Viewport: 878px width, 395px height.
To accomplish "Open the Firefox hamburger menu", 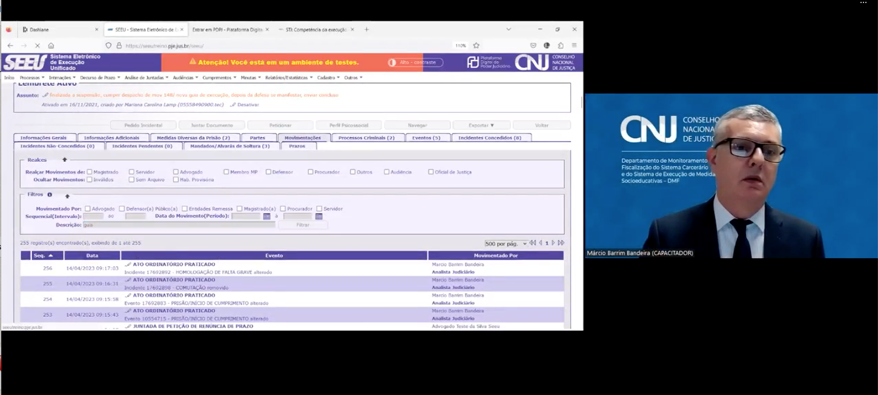I will [x=574, y=45].
